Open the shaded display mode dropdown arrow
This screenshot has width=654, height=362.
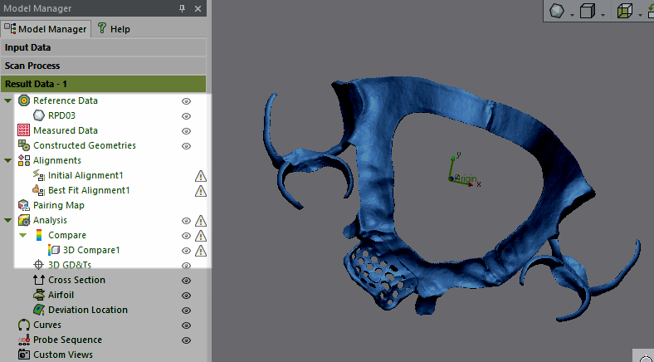pyautogui.click(x=573, y=16)
